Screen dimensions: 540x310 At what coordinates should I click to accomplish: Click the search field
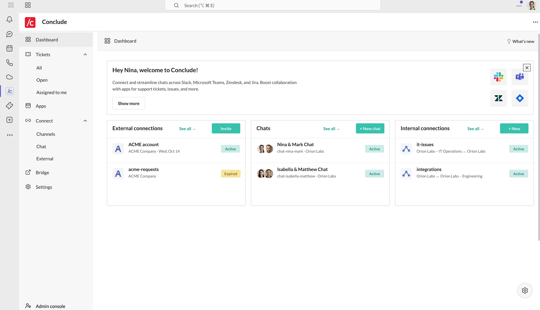[x=273, y=5]
